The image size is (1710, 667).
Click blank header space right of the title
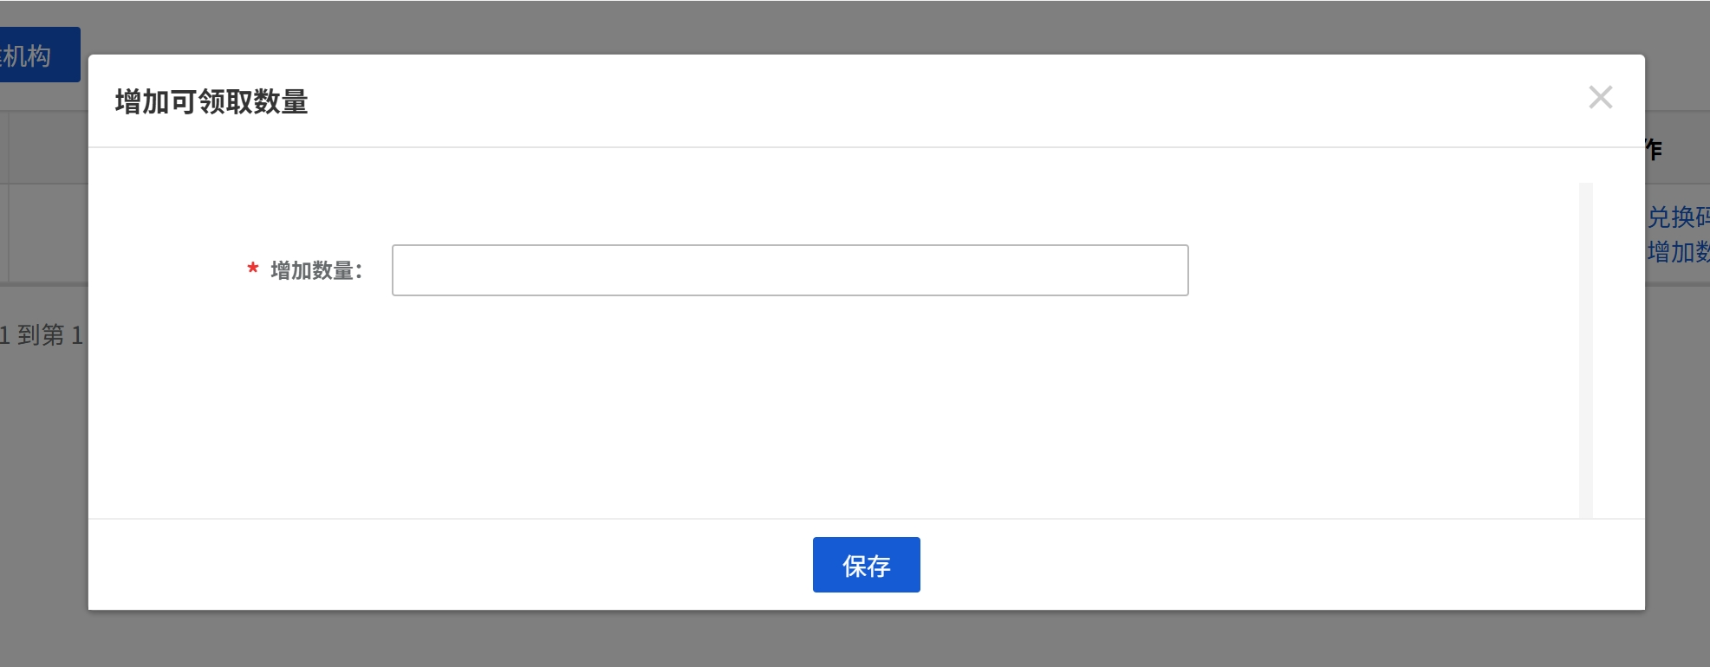click(867, 101)
